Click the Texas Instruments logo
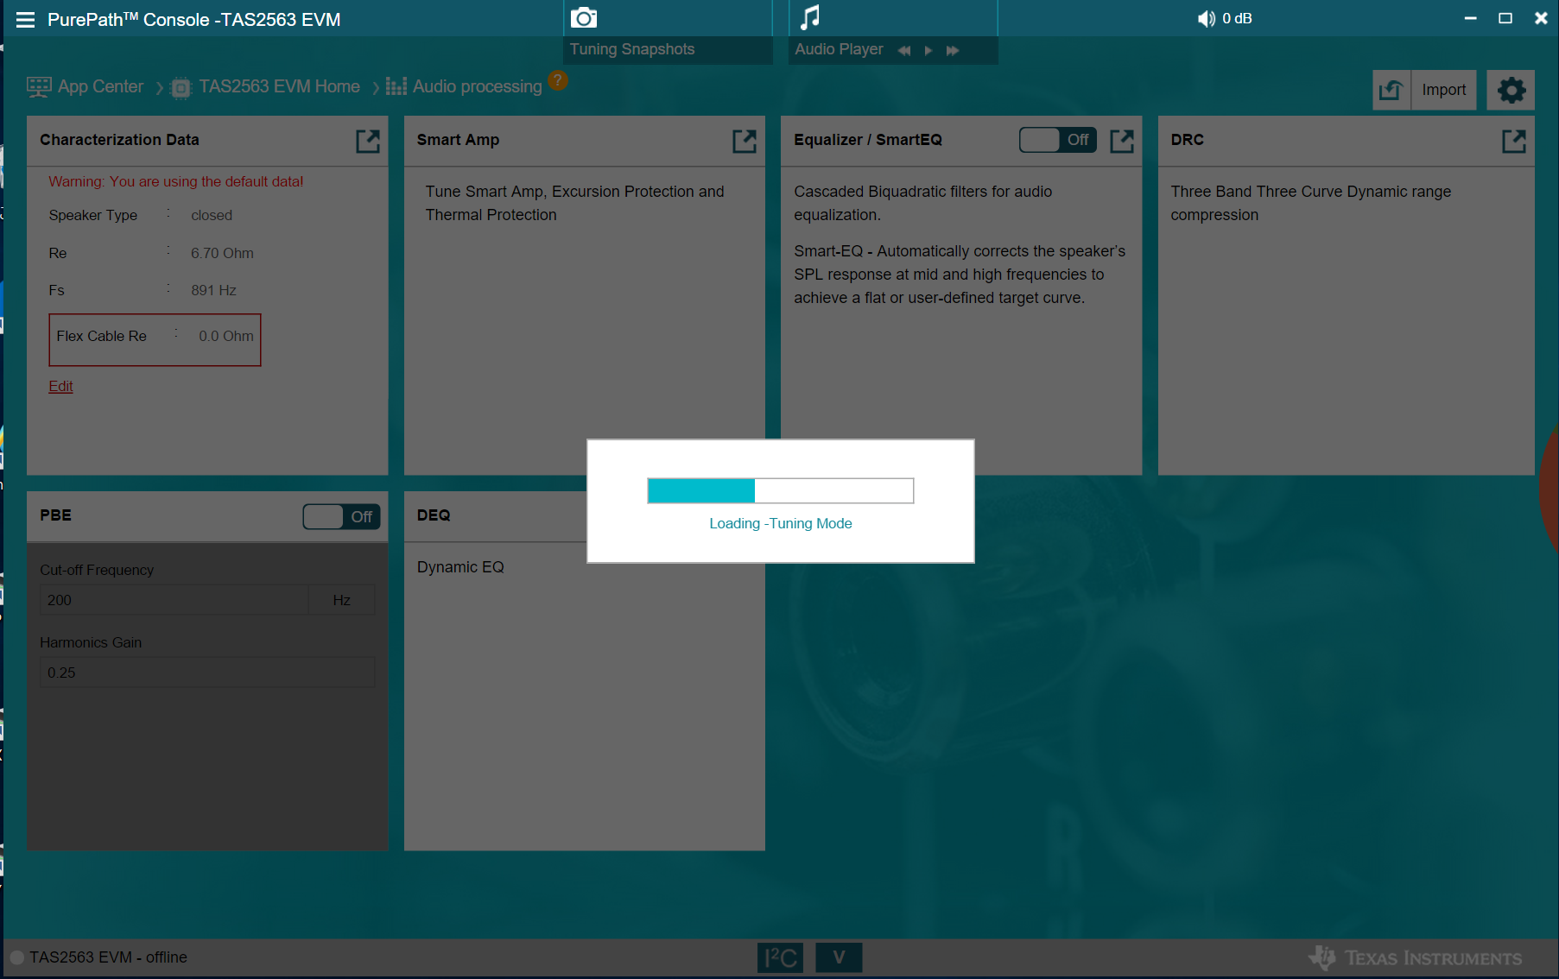 click(1415, 957)
